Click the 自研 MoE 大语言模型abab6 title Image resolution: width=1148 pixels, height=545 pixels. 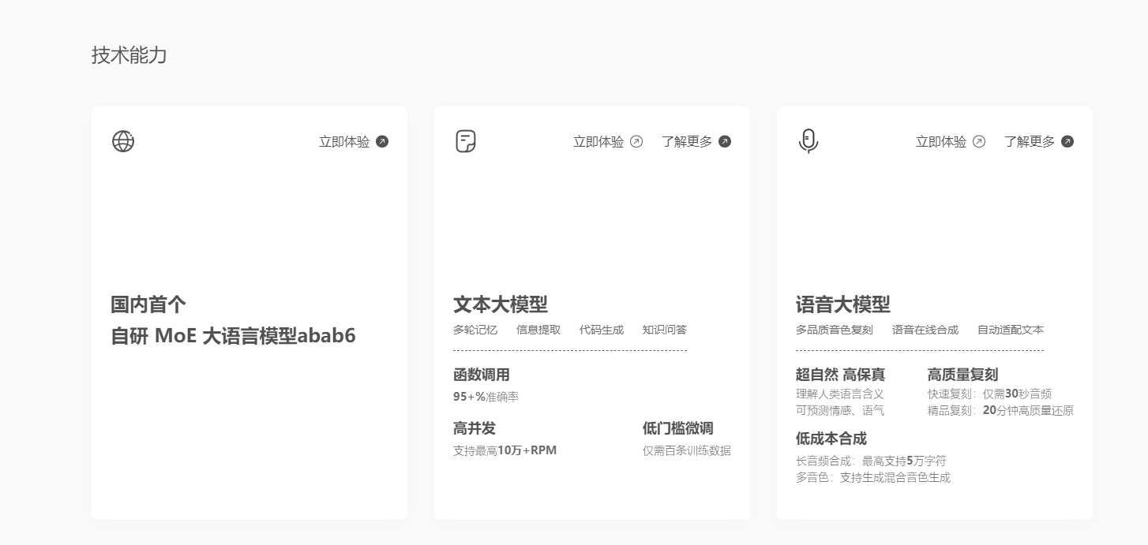point(234,336)
